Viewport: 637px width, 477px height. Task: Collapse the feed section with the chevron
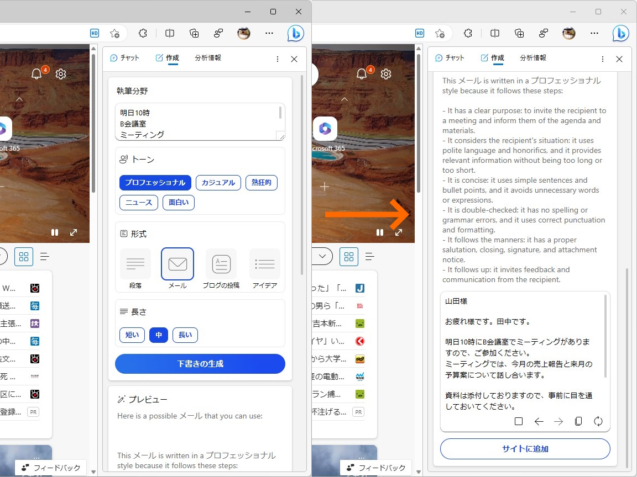(x=19, y=99)
